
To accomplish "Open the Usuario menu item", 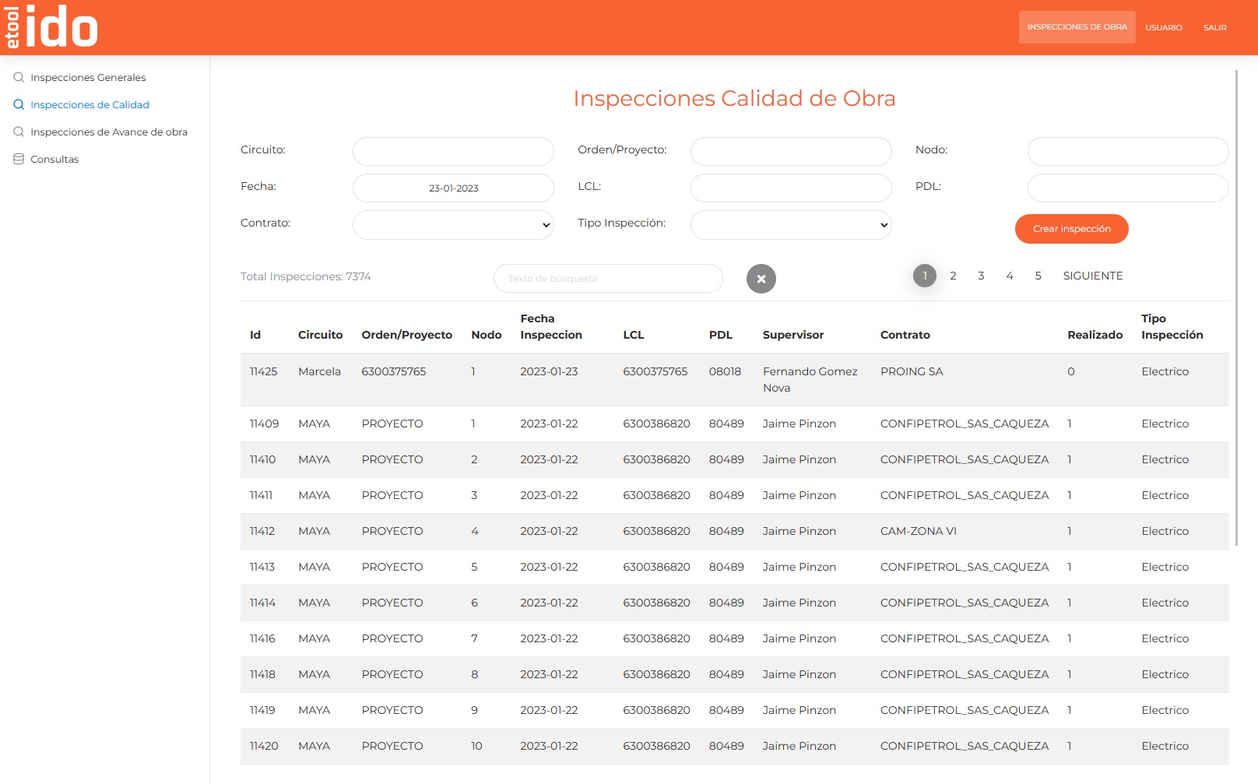I will (x=1163, y=27).
